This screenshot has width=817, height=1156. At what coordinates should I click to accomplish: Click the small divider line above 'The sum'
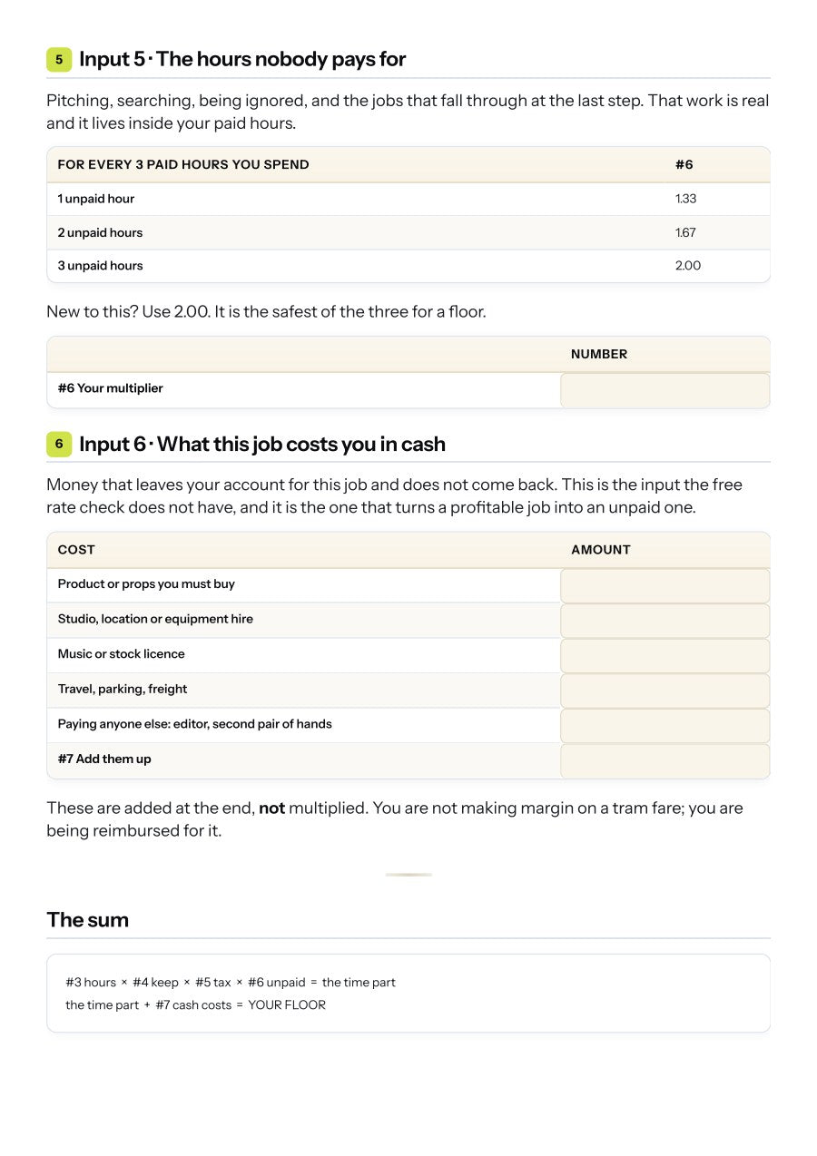[x=408, y=875]
